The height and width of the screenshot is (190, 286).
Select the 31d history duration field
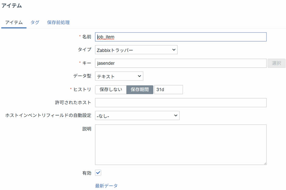coord(168,89)
